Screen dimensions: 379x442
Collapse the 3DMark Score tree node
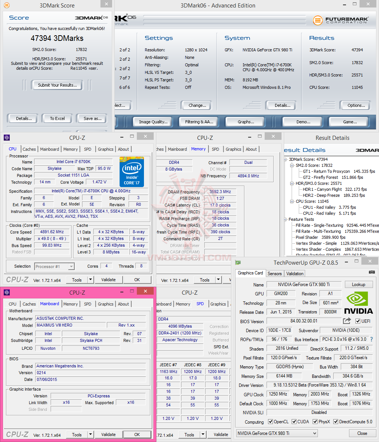[285, 160]
